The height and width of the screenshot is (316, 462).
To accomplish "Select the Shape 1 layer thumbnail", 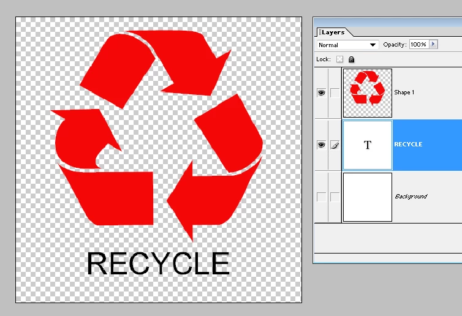I will [x=368, y=93].
